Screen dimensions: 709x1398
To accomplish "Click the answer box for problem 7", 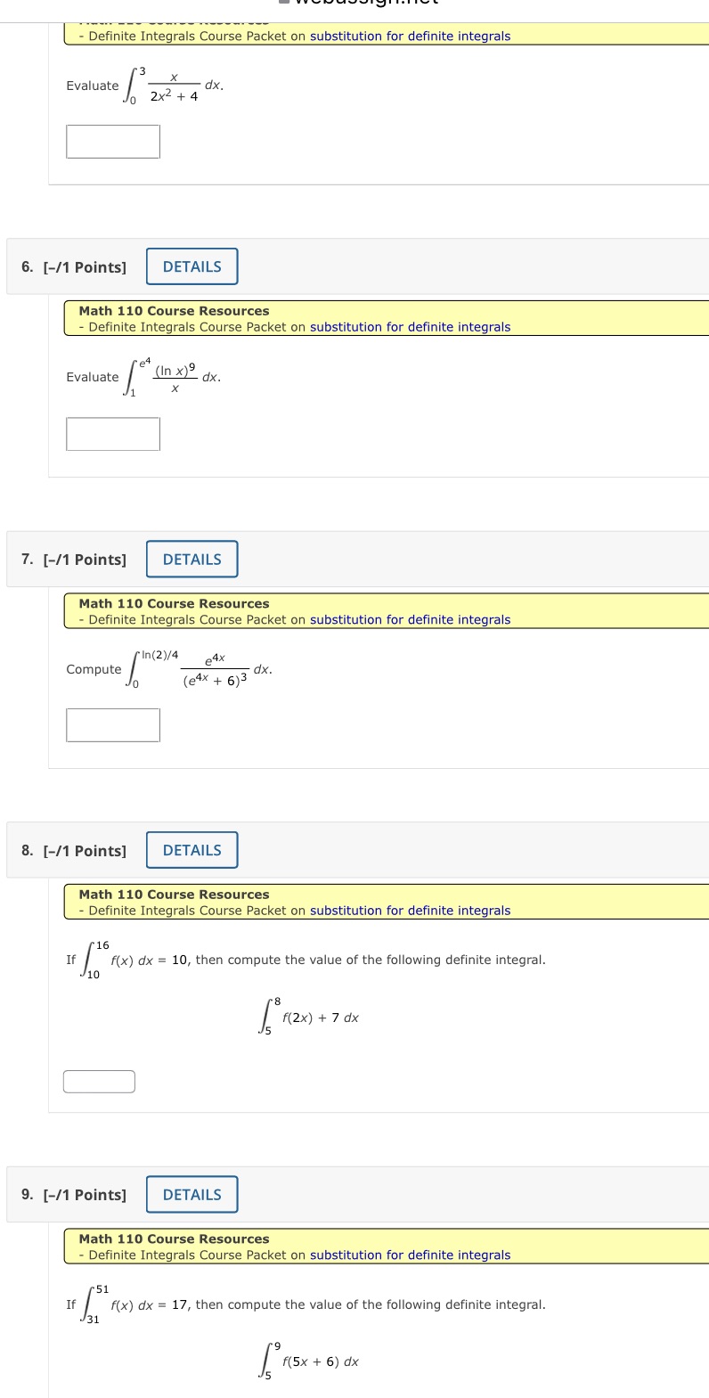I will 113,724.
